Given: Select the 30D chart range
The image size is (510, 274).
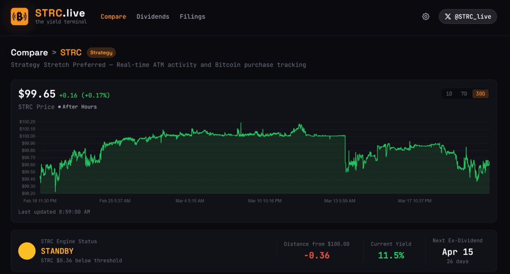Looking at the screenshot, I should pyautogui.click(x=481, y=94).
